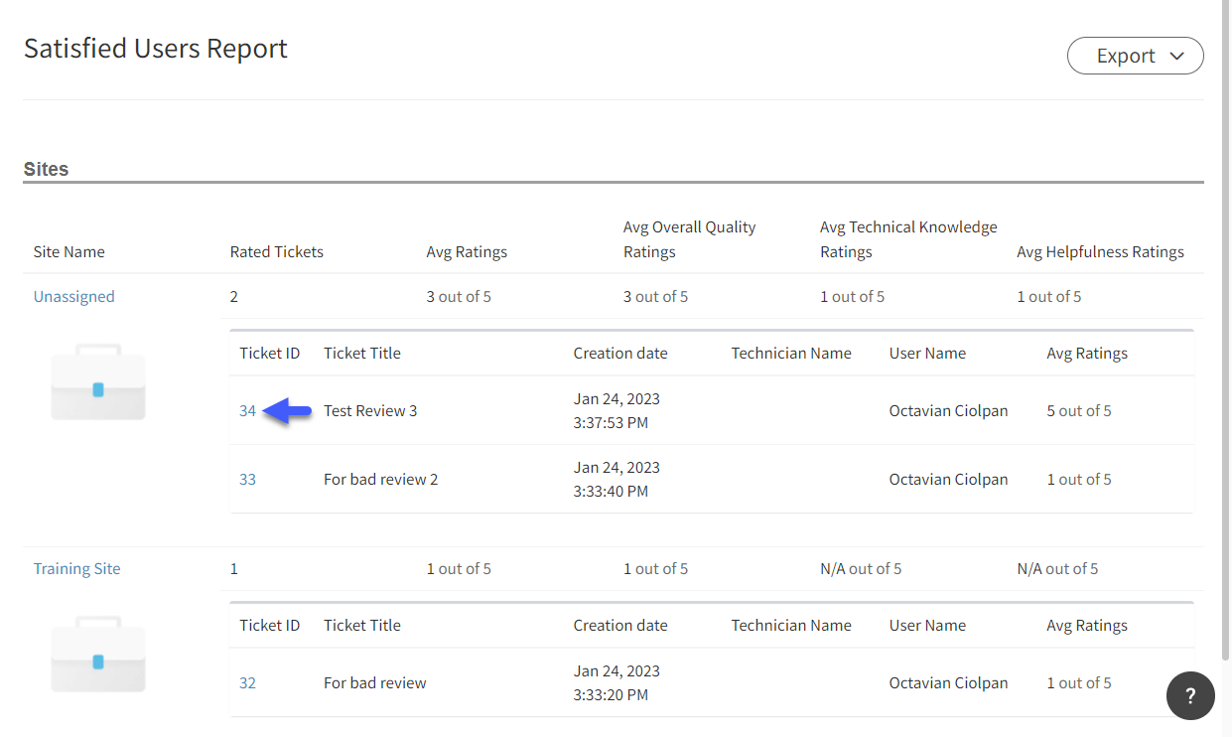This screenshot has height=737, width=1232.
Task: Click the Avg Technical Knowledge Ratings header
Action: coord(908,239)
